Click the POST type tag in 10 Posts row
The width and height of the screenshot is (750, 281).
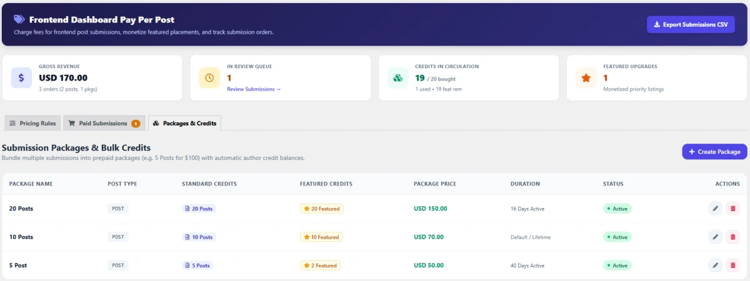click(x=118, y=237)
